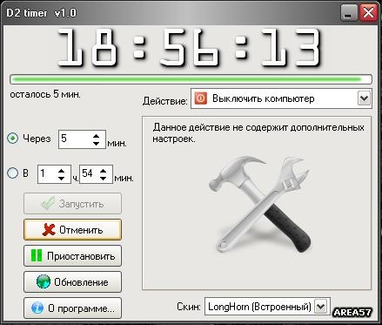The height and width of the screenshot is (325, 382).
Task: Increase the Через minutes spinner value
Action: point(97,136)
